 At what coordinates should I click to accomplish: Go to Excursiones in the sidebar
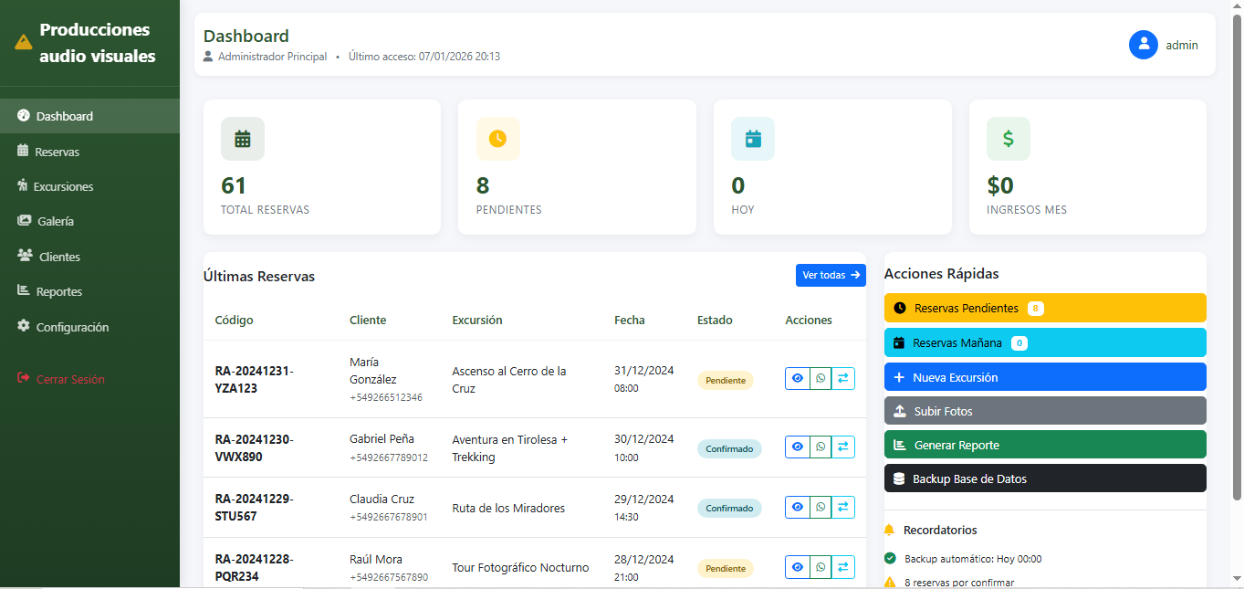click(x=62, y=186)
